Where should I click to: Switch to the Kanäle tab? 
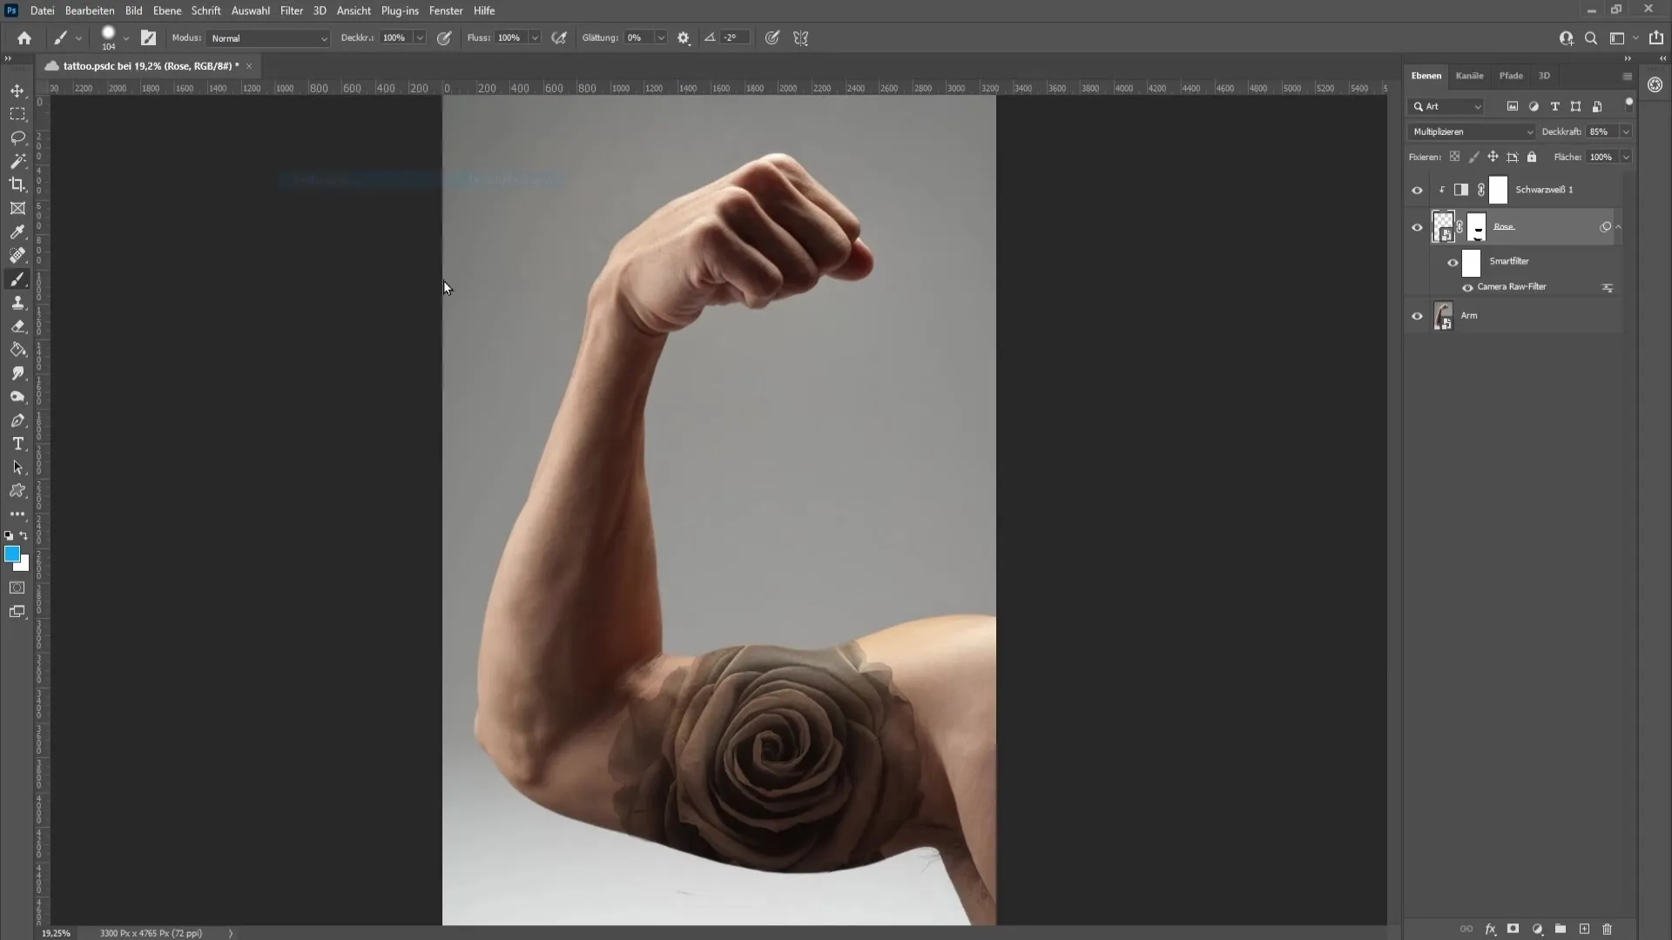pos(1470,76)
